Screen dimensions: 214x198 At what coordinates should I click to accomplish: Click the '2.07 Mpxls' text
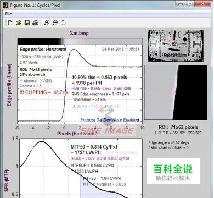(x=29, y=62)
